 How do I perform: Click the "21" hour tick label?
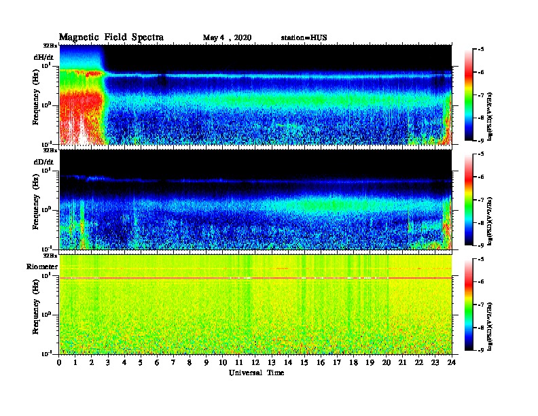click(402, 363)
